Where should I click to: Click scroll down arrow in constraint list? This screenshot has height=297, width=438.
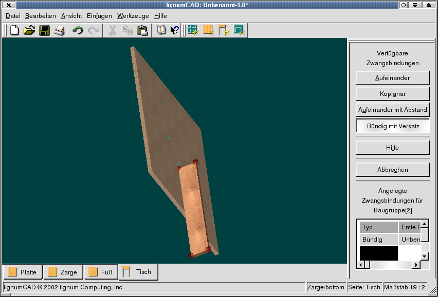click(424, 256)
